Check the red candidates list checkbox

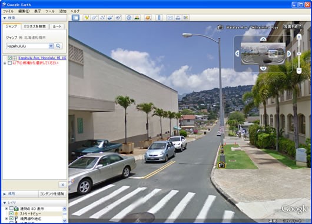(9, 63)
